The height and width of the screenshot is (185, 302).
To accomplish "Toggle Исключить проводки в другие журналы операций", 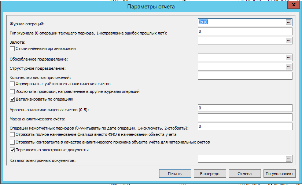I will point(12,91).
